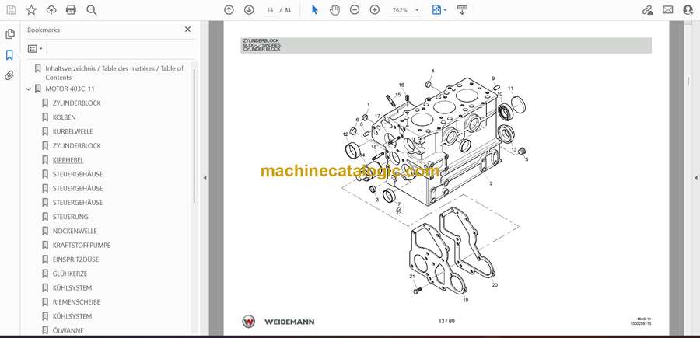Image resolution: width=700 pixels, height=338 pixels.
Task: Go to previous page arrow
Action: [x=229, y=10]
